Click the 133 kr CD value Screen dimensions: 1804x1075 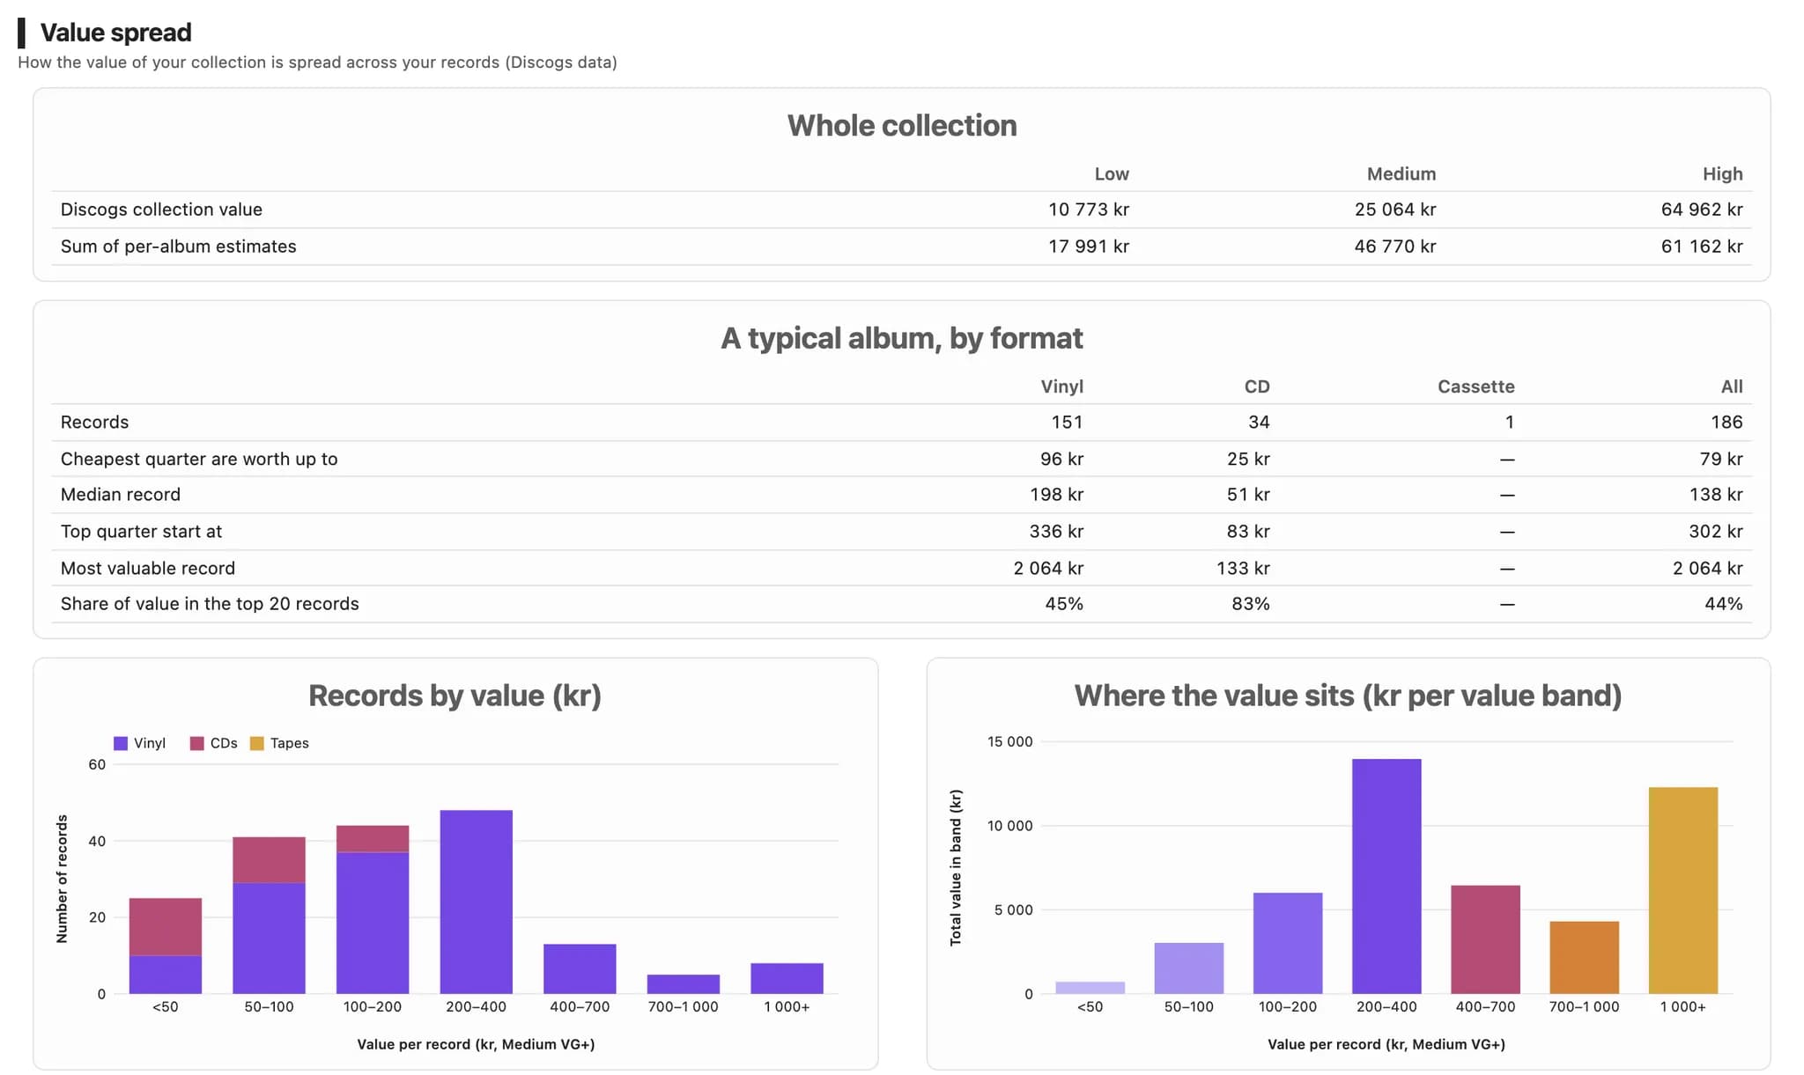pyautogui.click(x=1243, y=569)
